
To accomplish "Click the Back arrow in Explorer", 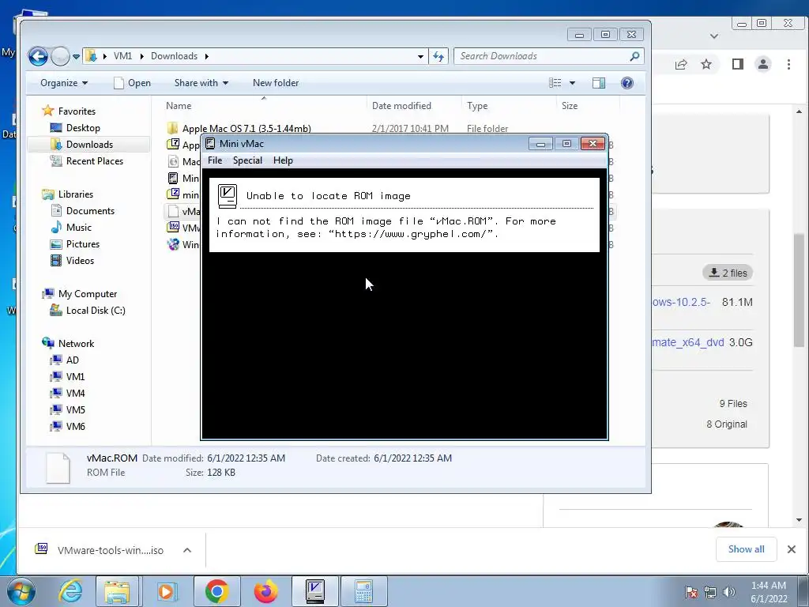I will pos(38,56).
